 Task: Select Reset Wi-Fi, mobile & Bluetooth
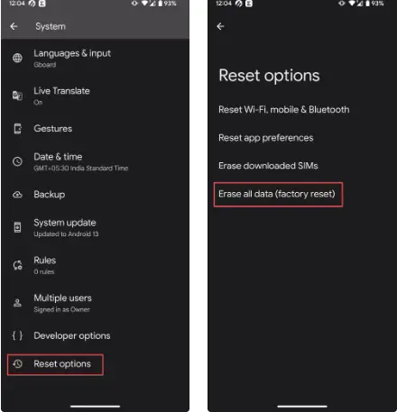click(x=284, y=110)
